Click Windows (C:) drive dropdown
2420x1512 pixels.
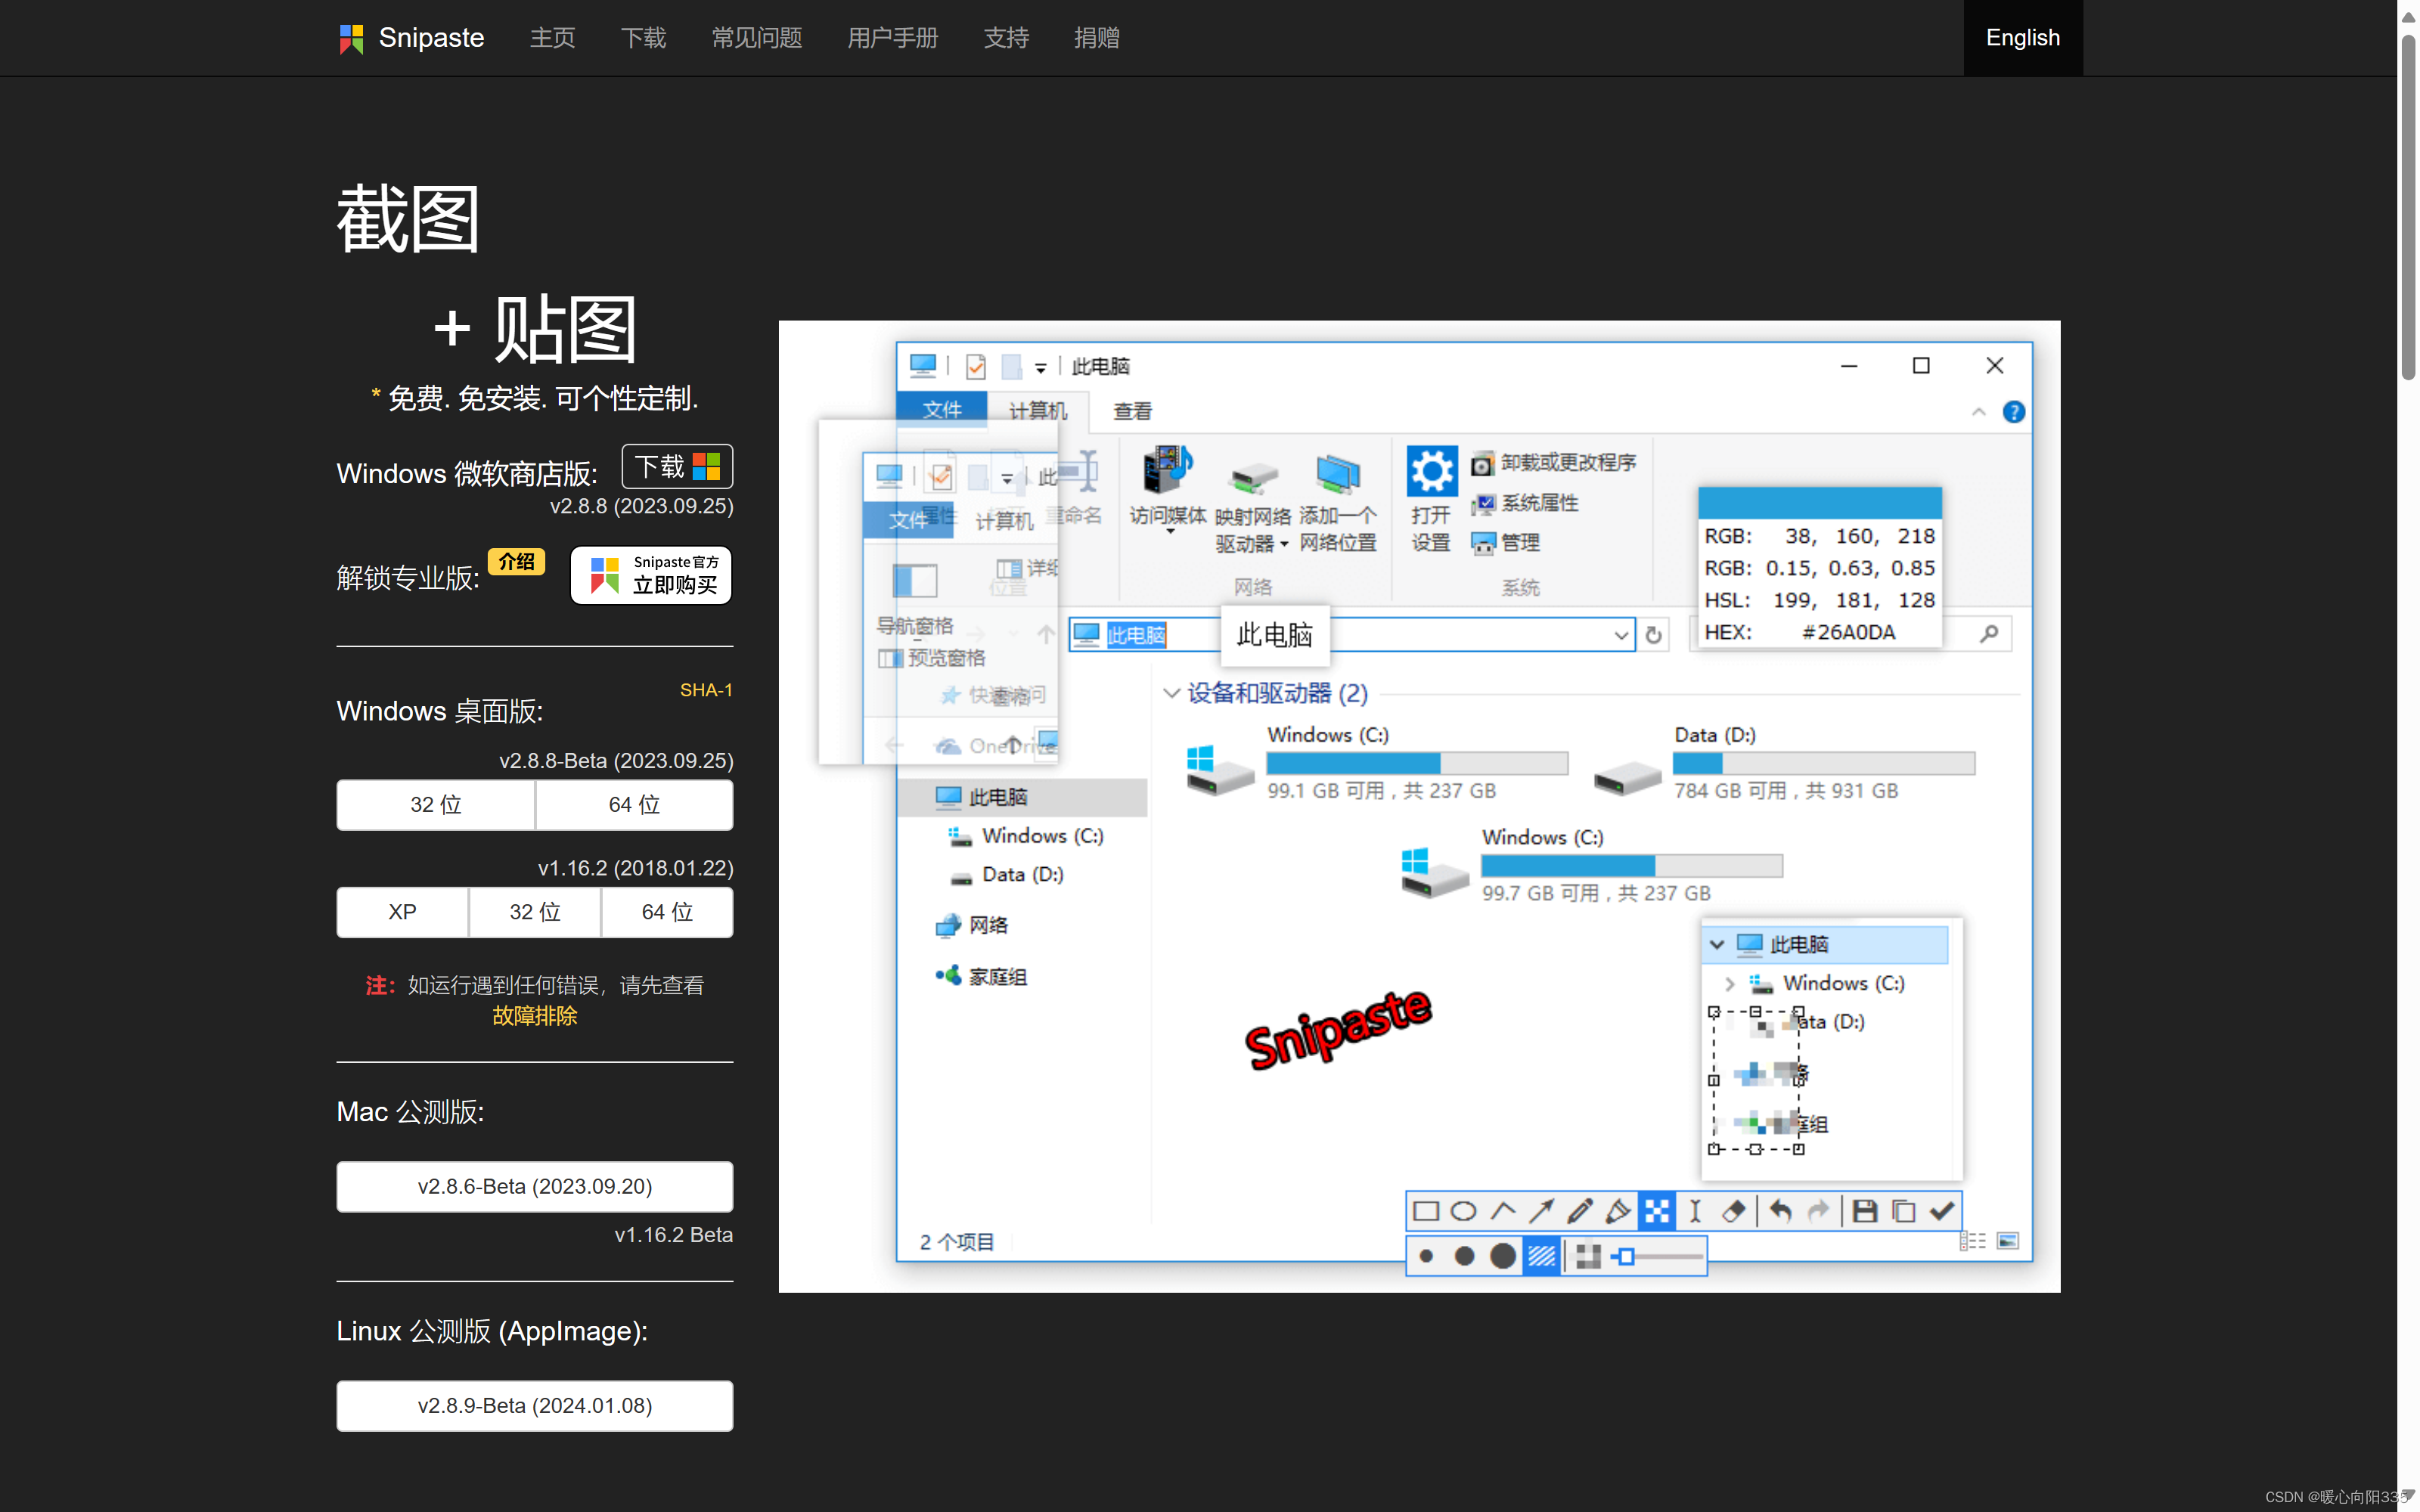pos(1728,983)
